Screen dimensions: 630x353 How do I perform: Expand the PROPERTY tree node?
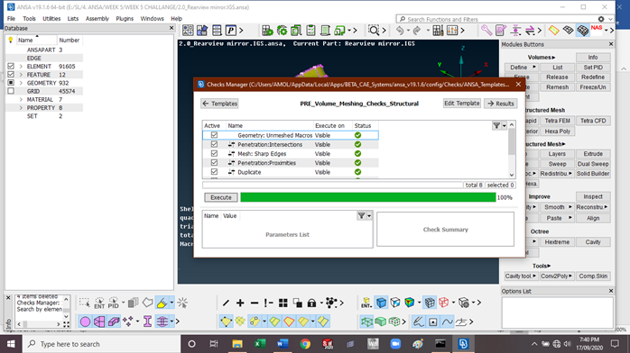tap(21, 108)
